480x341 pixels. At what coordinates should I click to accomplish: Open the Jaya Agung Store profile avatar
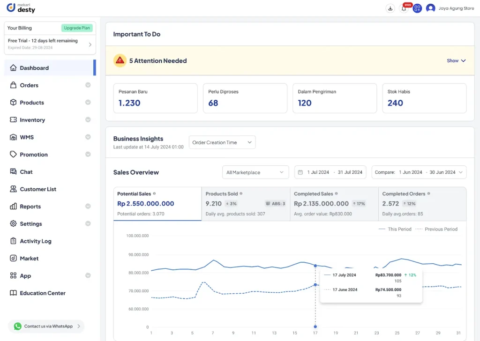[x=430, y=8]
